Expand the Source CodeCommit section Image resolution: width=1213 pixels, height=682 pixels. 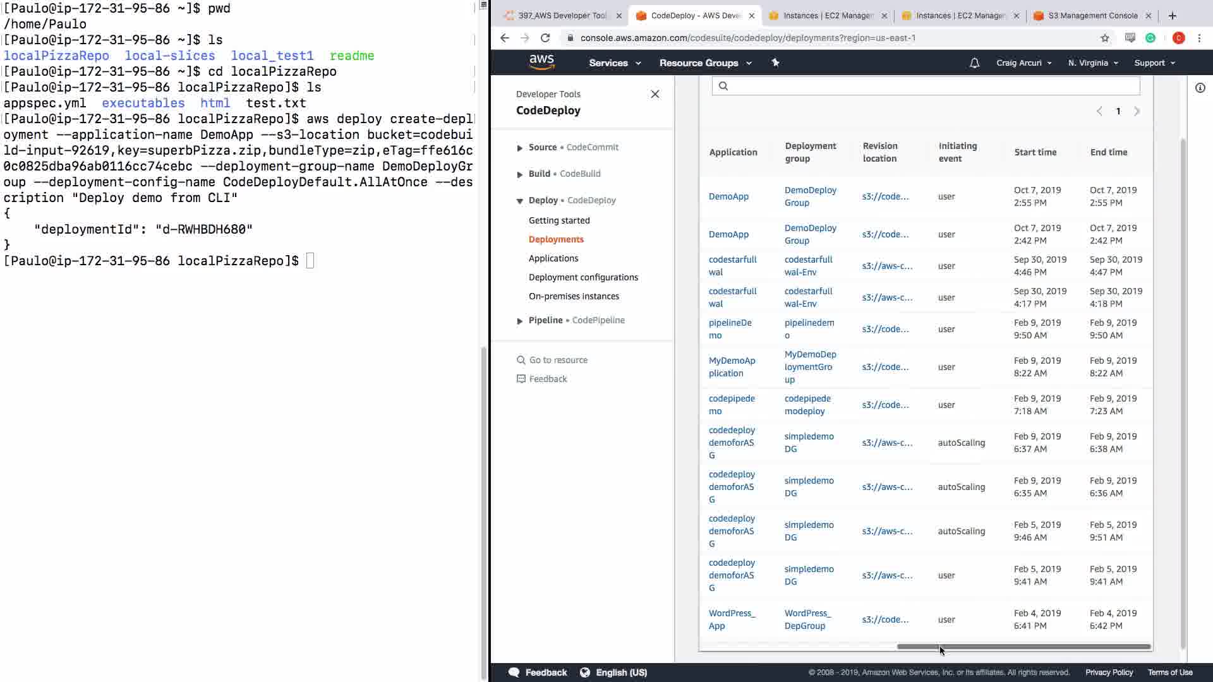pyautogui.click(x=520, y=148)
